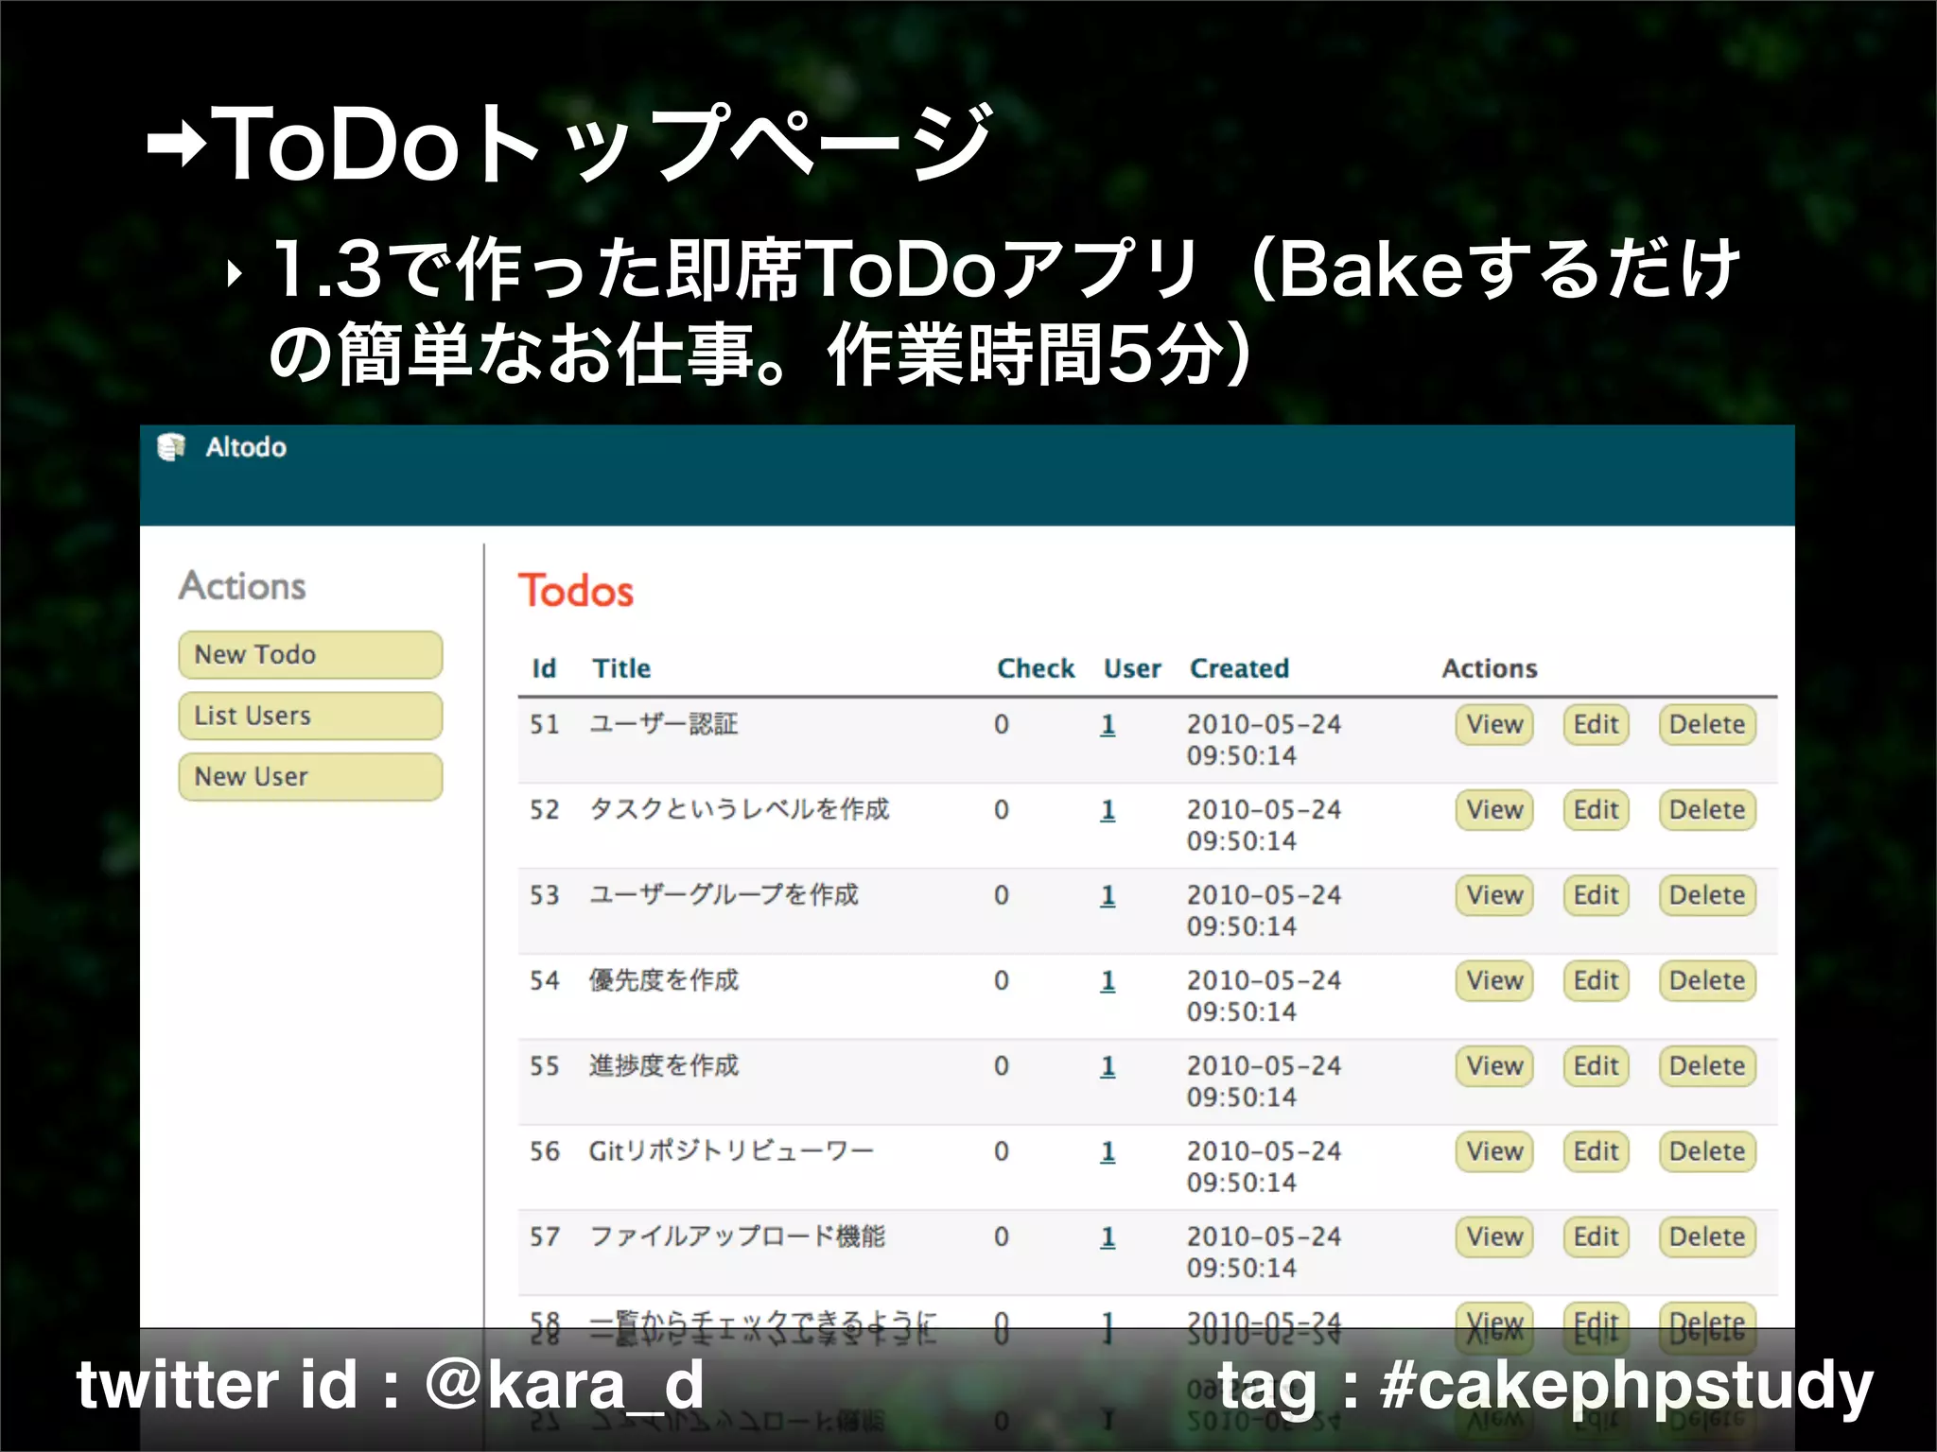Viewport: 1937px width, 1452px height.
Task: Select title text 優先度を作成
Action: click(x=664, y=980)
